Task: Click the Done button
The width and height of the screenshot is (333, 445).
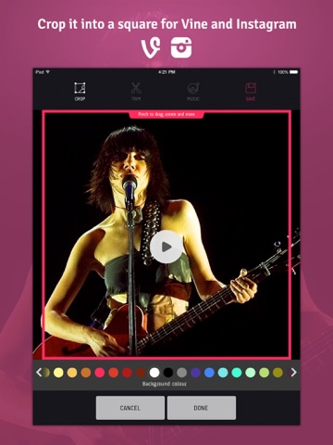Action: (x=202, y=408)
